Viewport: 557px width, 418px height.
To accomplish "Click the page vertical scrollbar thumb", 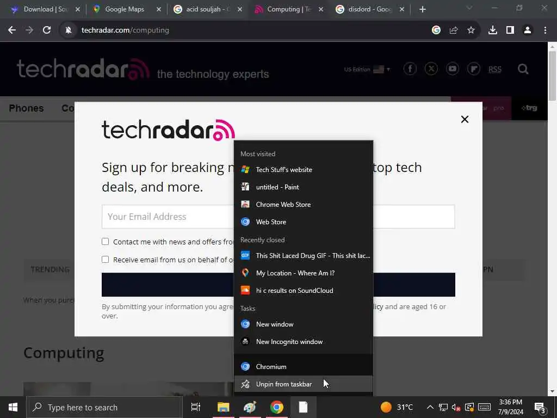I will tap(552, 75).
